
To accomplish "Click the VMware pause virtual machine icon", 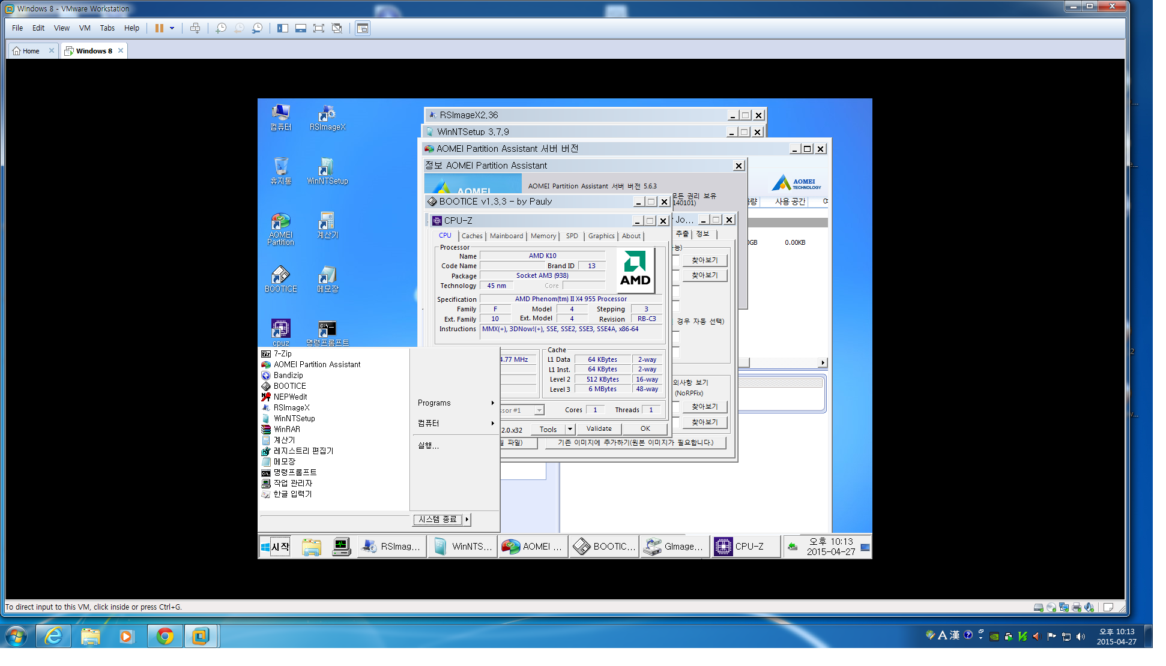I will (x=159, y=28).
